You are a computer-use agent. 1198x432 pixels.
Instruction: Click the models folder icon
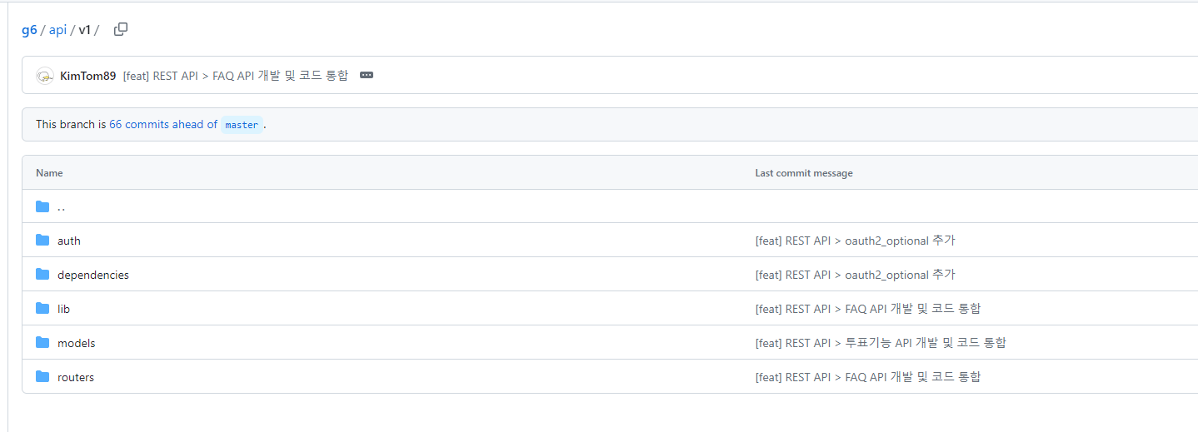click(42, 343)
